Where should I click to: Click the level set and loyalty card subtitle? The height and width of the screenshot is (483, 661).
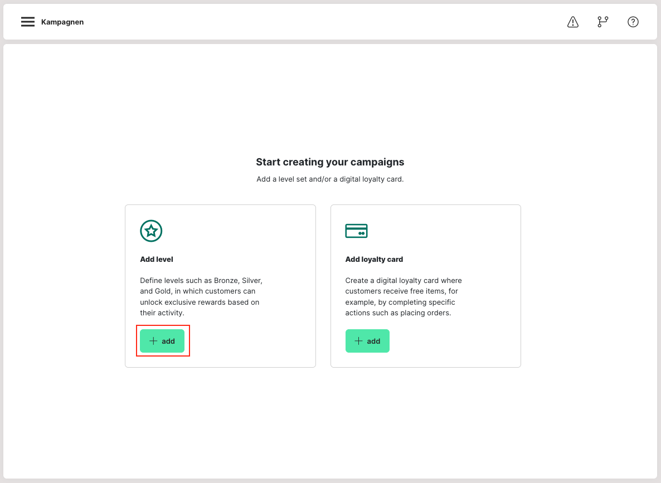tap(330, 179)
